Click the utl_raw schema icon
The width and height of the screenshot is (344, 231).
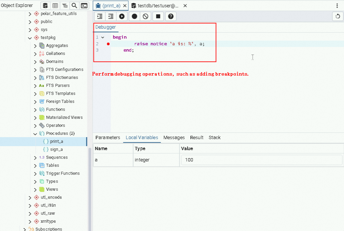[37, 213]
